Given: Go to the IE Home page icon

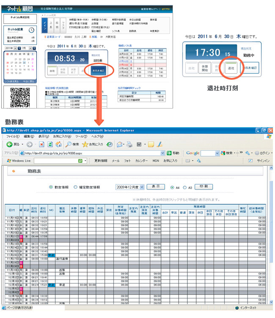Looking at the screenshot, I should (59, 145).
